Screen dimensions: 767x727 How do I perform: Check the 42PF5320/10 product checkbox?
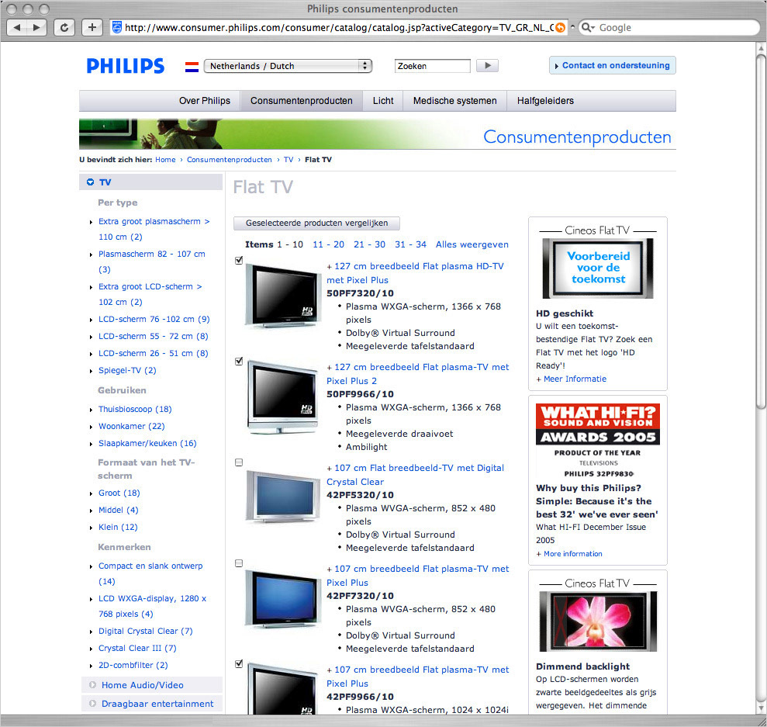coord(239,462)
